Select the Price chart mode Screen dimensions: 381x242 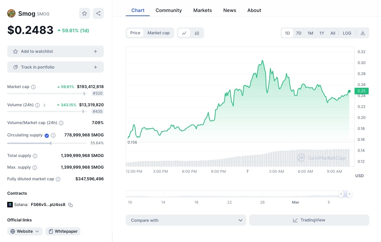[x=135, y=33]
